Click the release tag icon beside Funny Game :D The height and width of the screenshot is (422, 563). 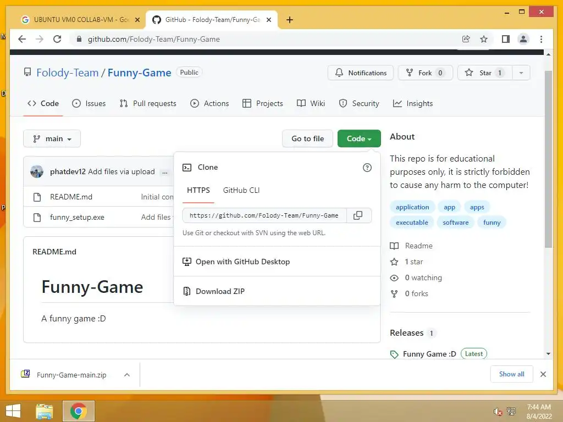tap(394, 354)
